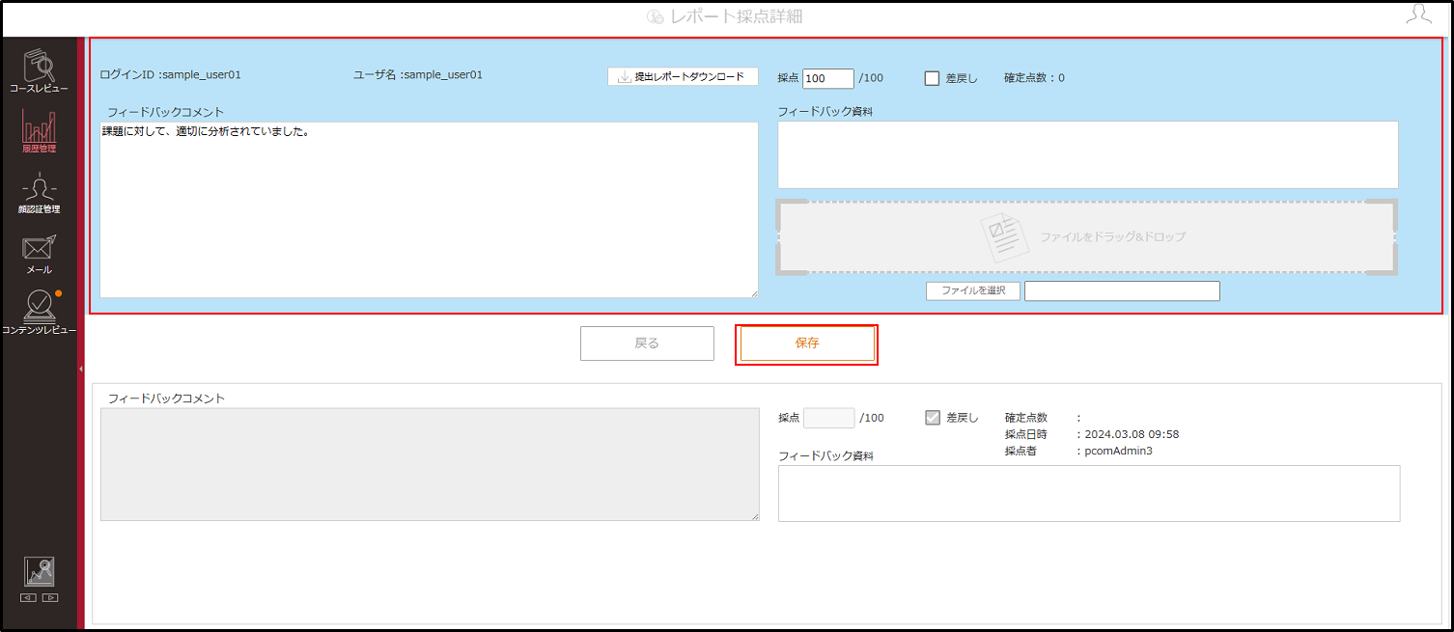
Task: Download the submitted report (提出レポートダウンロード)
Action: pos(683,76)
